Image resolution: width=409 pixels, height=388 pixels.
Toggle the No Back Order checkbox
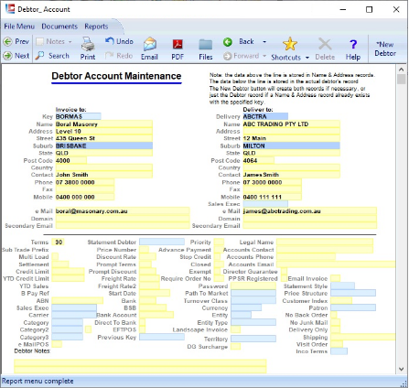[334, 315]
